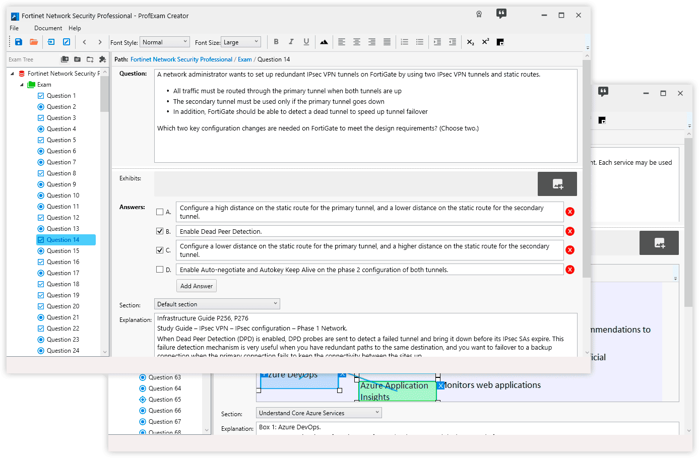Screen dimensions: 699x458
Task: Align text right
Action: 372,42
